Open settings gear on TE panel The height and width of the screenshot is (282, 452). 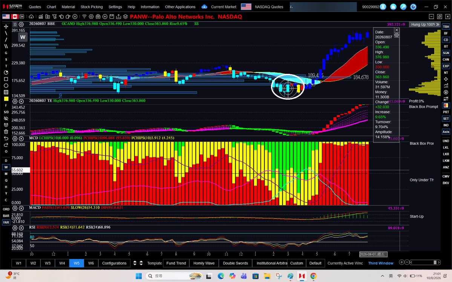pyautogui.click(x=15, y=101)
